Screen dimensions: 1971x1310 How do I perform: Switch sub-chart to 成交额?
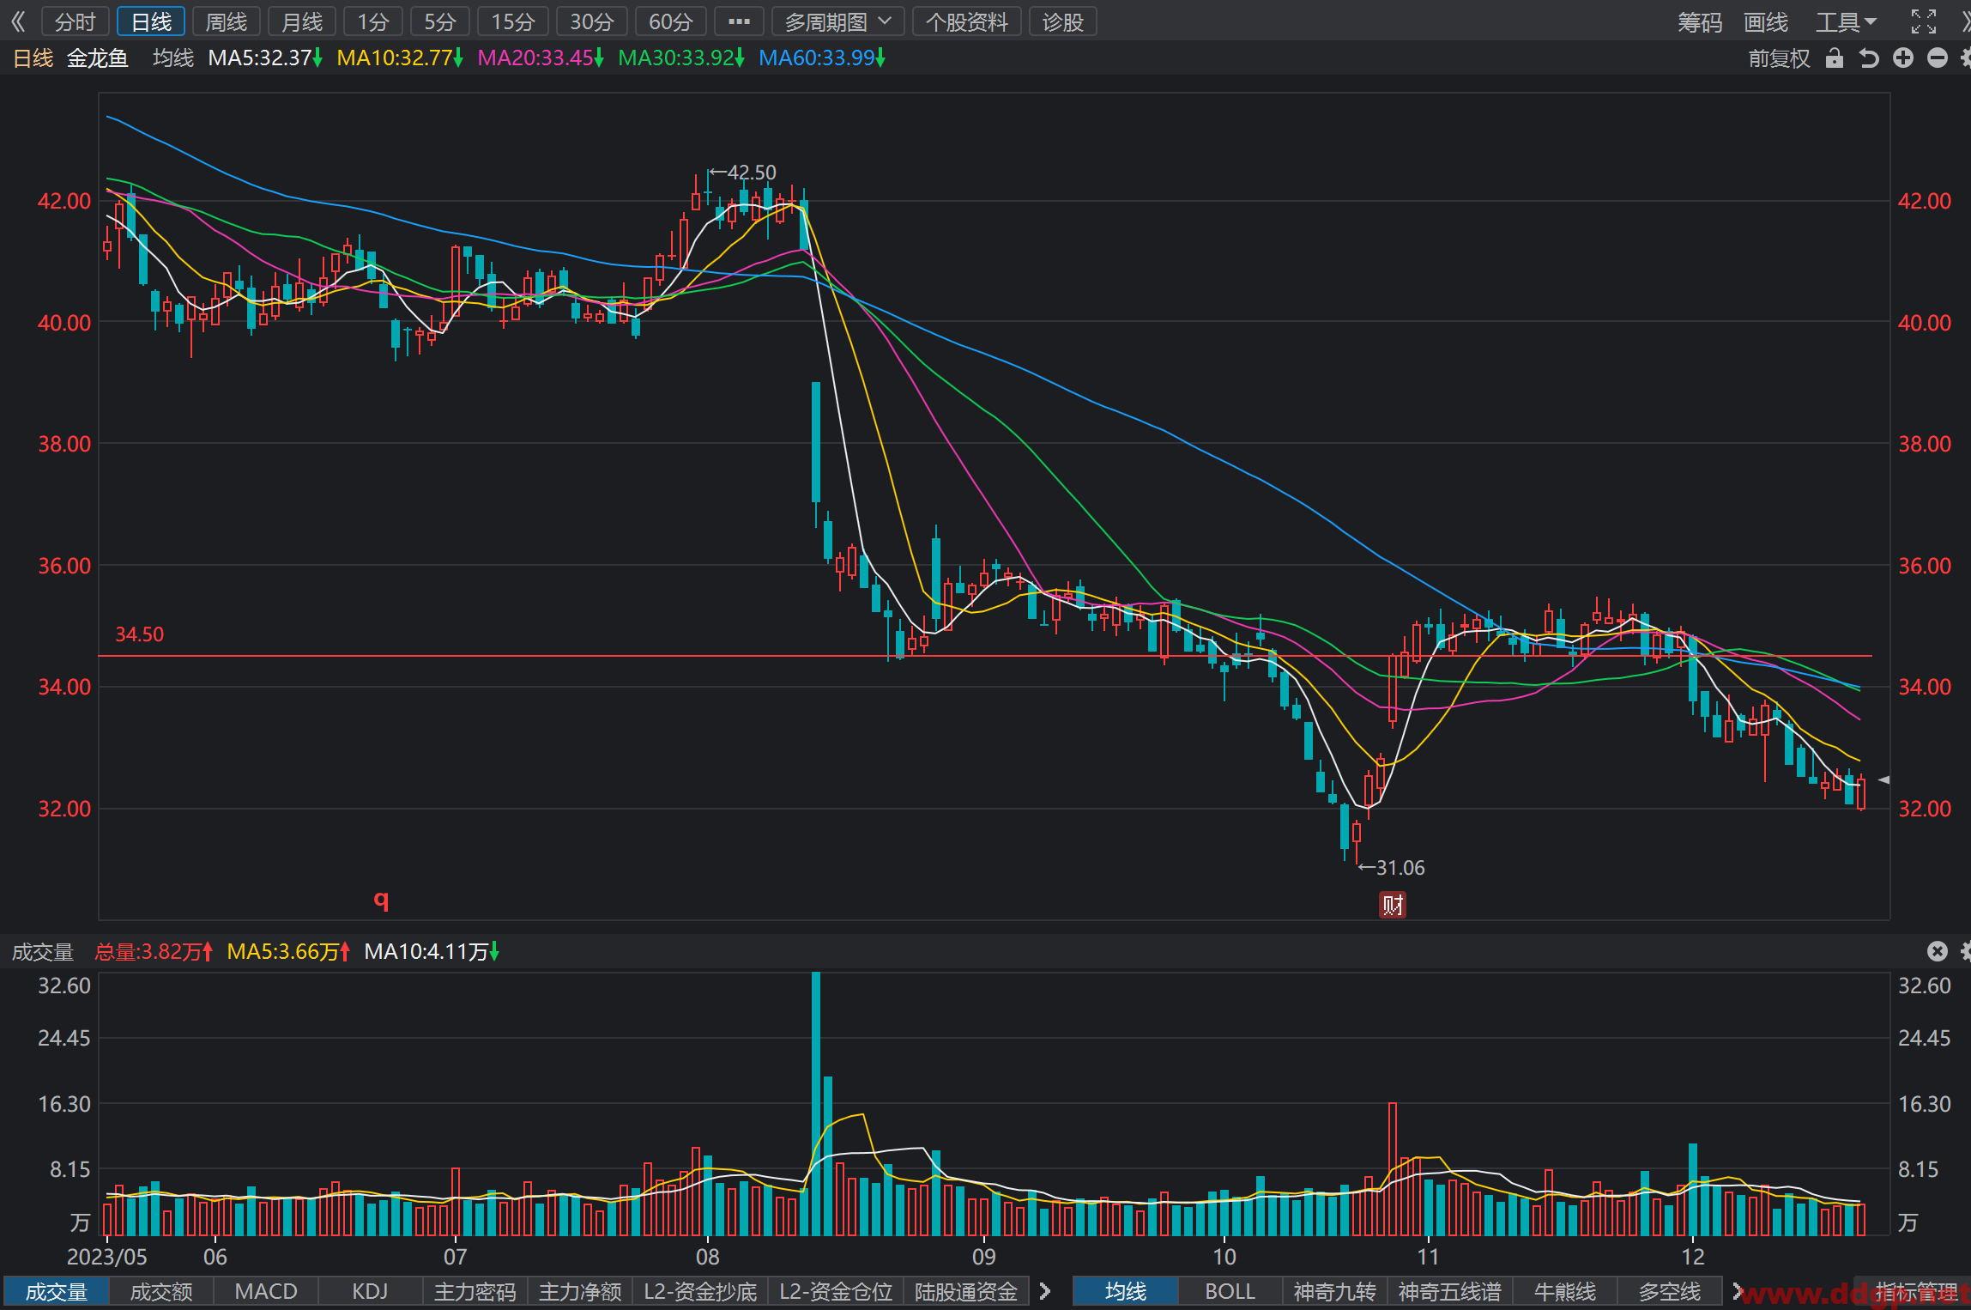pyautogui.click(x=161, y=1291)
